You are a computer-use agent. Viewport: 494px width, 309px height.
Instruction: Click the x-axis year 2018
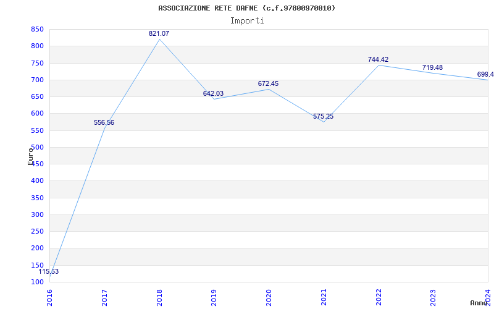pyautogui.click(x=159, y=298)
